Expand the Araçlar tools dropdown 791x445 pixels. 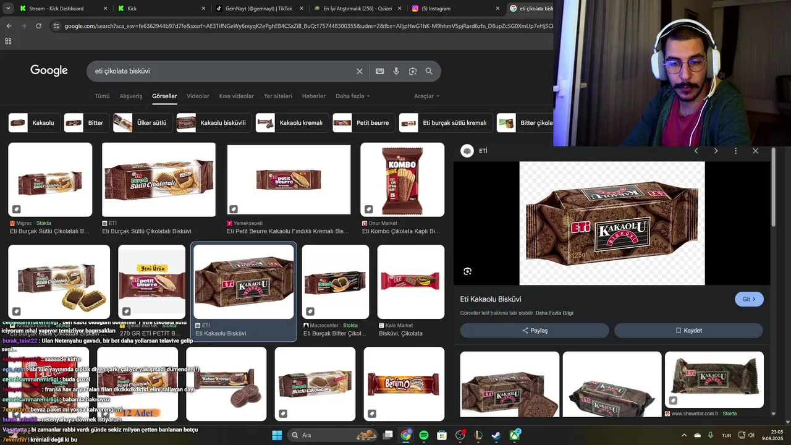(x=427, y=96)
